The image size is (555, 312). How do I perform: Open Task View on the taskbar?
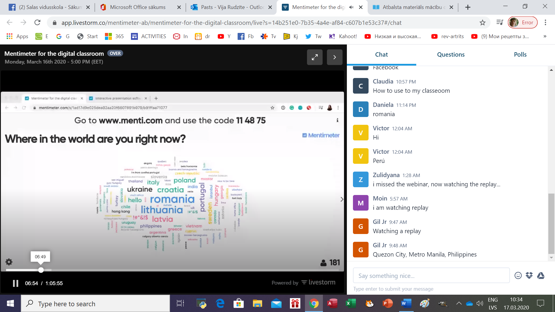(x=180, y=303)
